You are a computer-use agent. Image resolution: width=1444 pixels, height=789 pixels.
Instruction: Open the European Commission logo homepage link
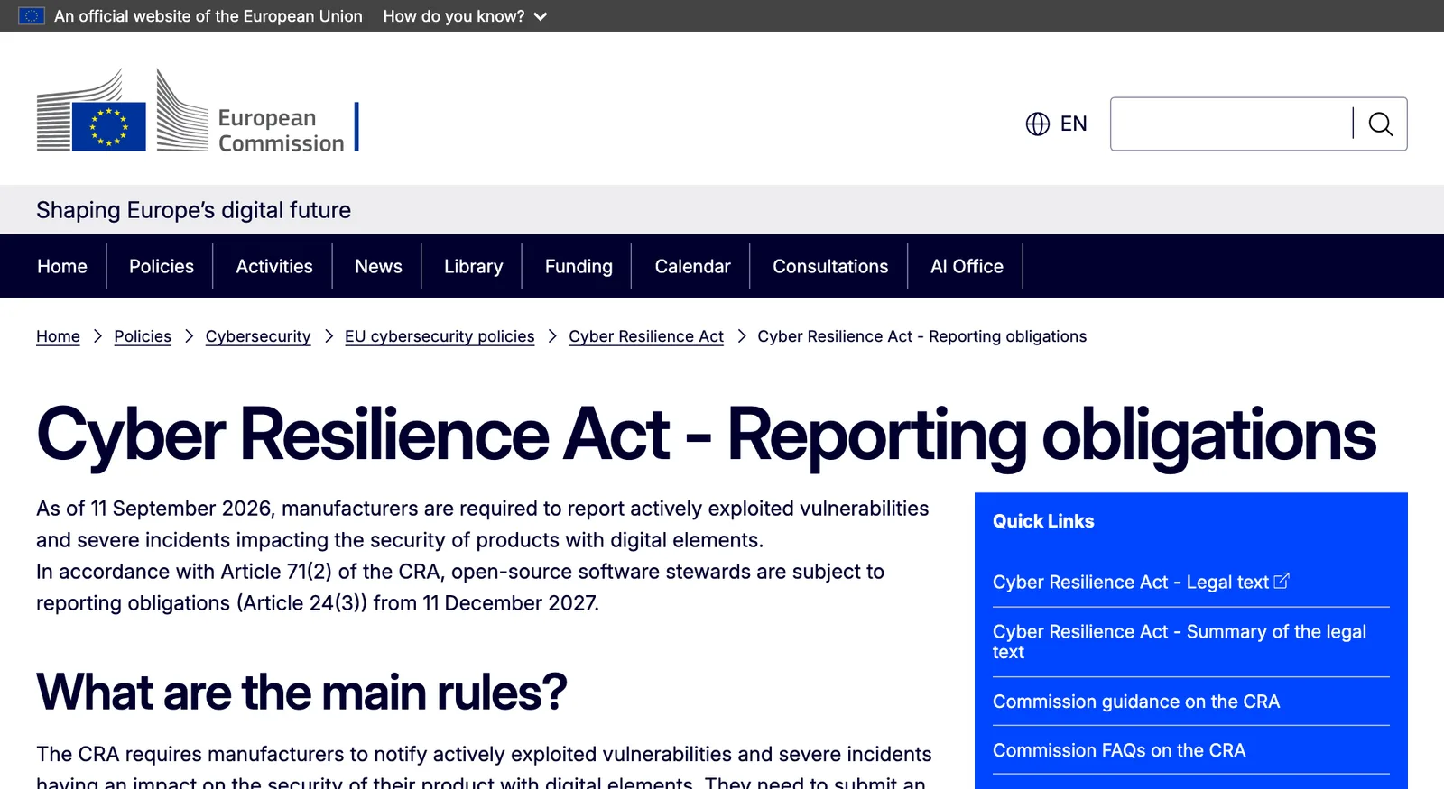point(198,110)
